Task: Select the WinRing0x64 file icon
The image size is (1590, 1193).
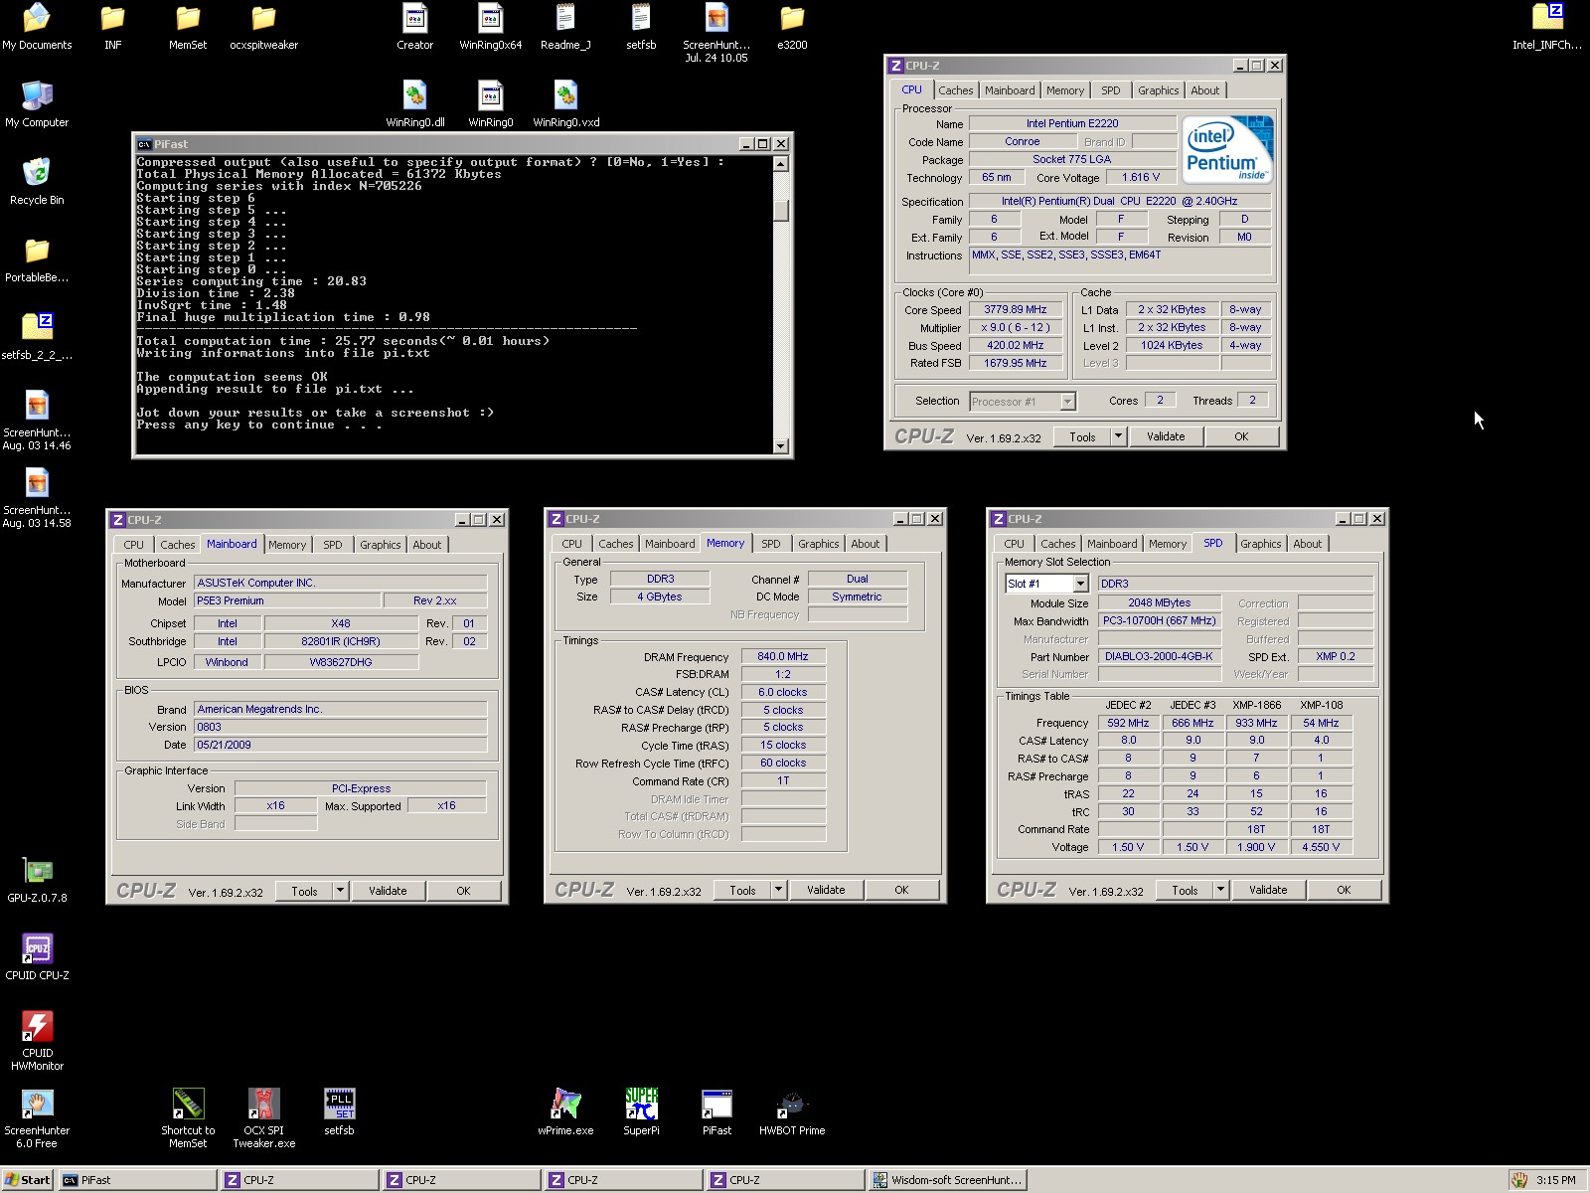Action: (490, 27)
